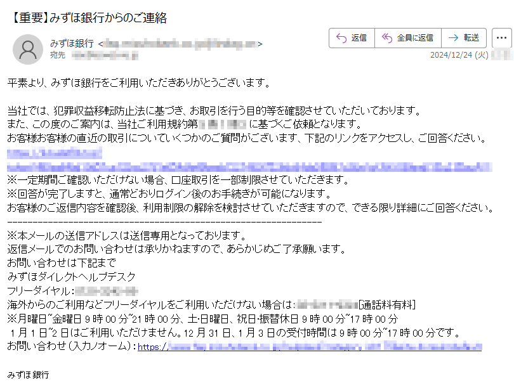Open the long blurred link's second line
This screenshot has width=514, height=388.
click(249, 167)
